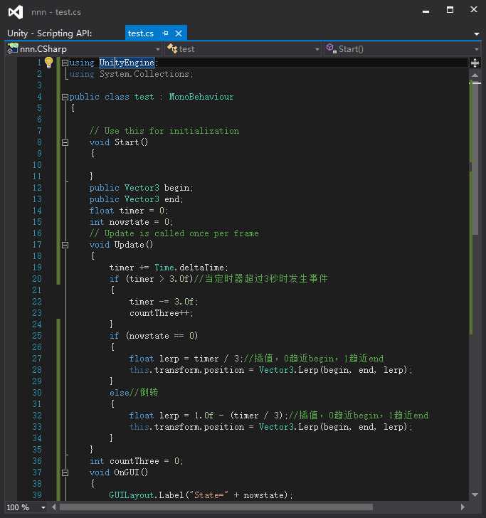
Task: Collapse the void OnGUI() method
Action: click(65, 472)
